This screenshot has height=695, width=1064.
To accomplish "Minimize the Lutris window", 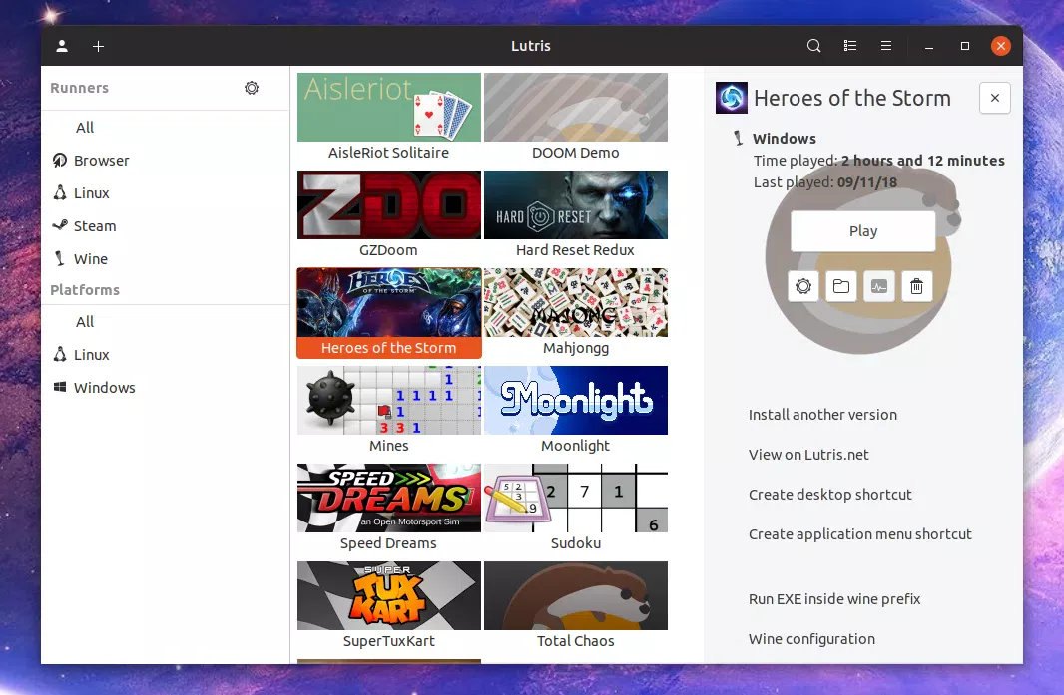I will (929, 46).
